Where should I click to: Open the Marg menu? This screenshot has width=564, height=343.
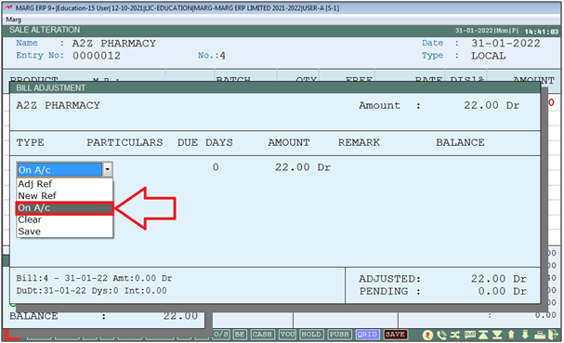14,20
